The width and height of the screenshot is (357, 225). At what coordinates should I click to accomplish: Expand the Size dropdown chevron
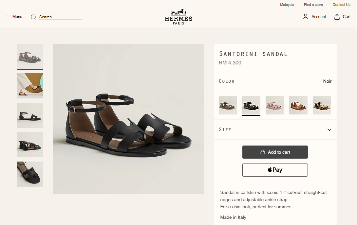point(329,130)
